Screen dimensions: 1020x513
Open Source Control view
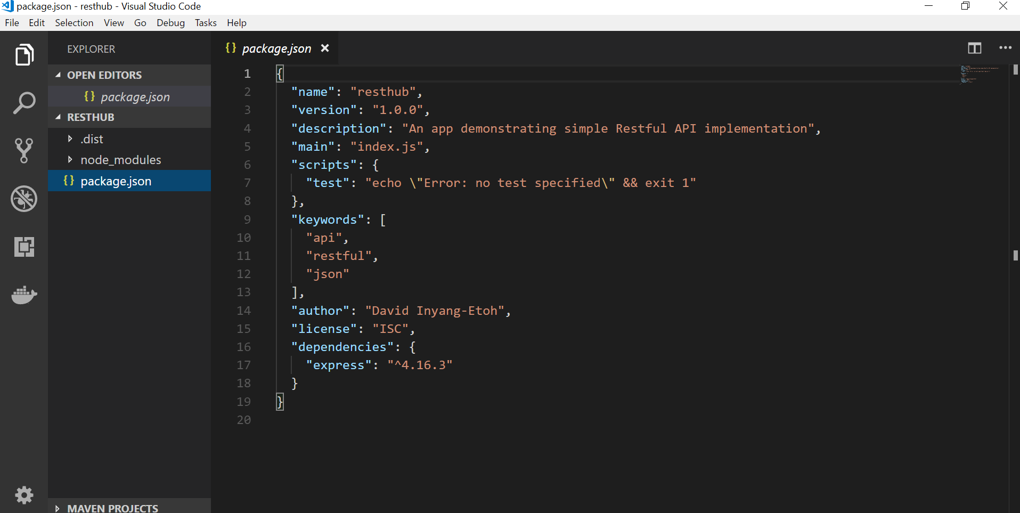(x=24, y=150)
